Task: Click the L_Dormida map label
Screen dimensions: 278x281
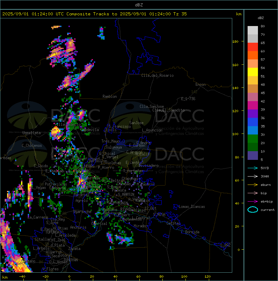Action: click(x=190, y=232)
